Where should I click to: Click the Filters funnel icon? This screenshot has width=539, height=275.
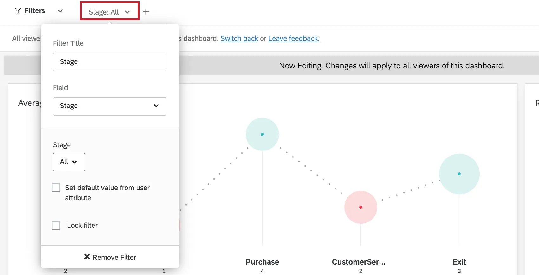18,11
